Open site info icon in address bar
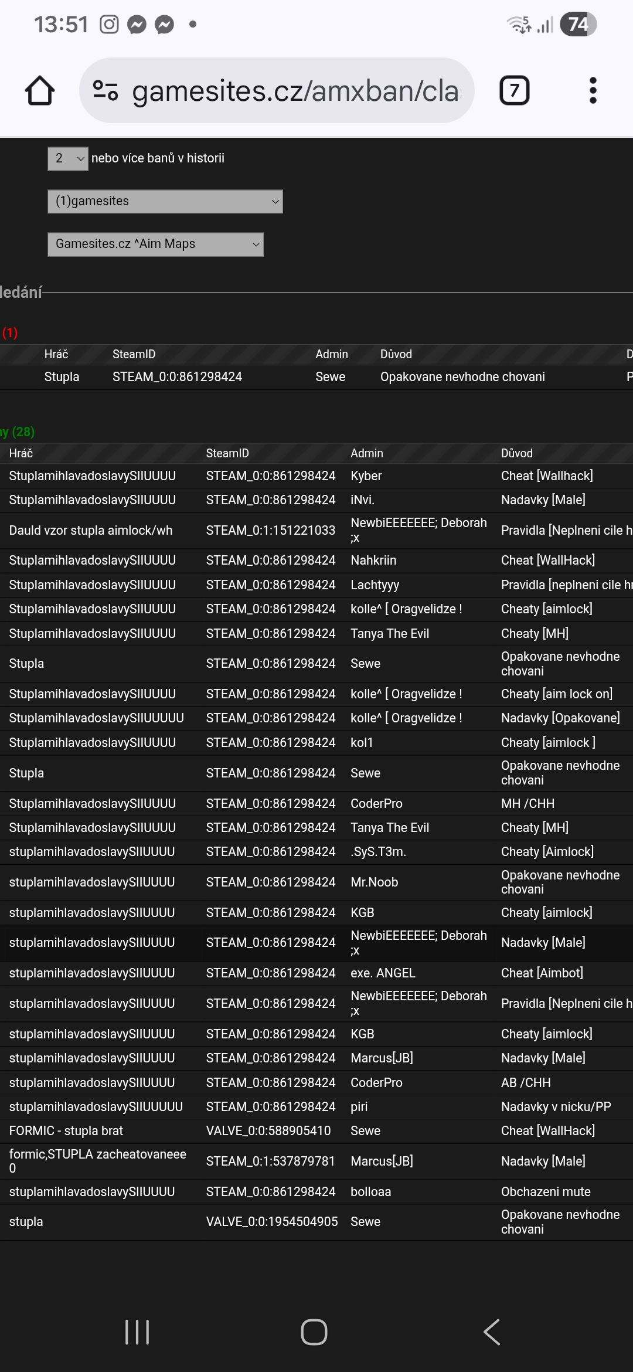The width and height of the screenshot is (633, 1372). [x=105, y=91]
